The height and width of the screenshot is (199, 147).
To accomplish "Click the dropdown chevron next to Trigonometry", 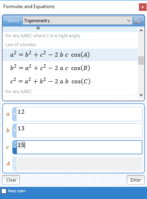I will (129, 21).
